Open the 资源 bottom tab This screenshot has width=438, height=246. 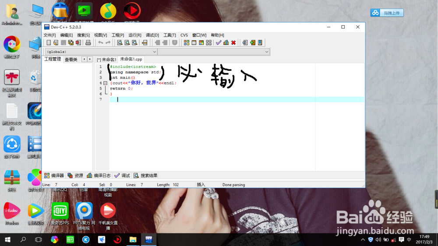click(75, 176)
